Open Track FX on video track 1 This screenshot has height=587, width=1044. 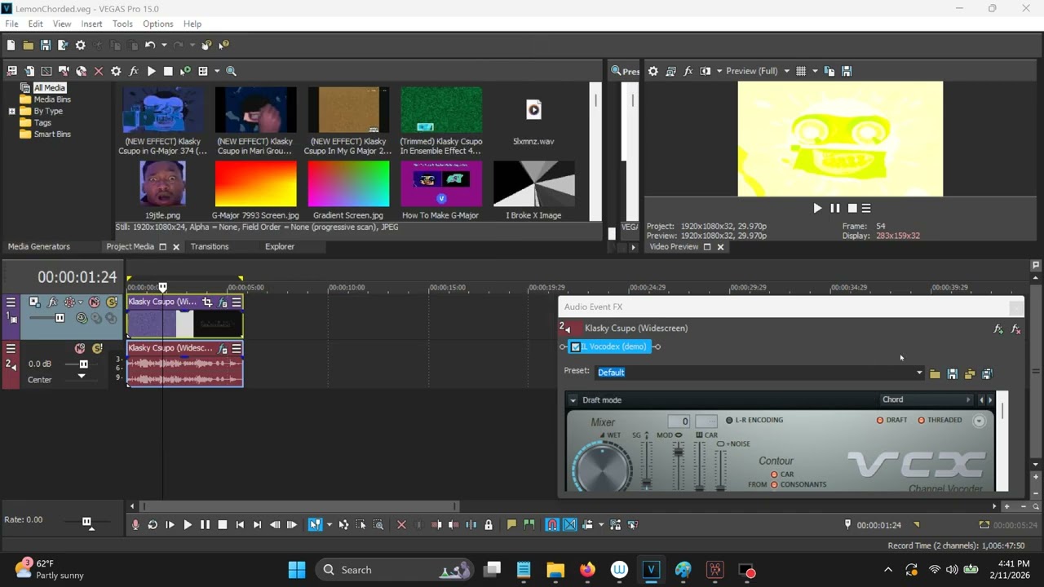pyautogui.click(x=52, y=302)
